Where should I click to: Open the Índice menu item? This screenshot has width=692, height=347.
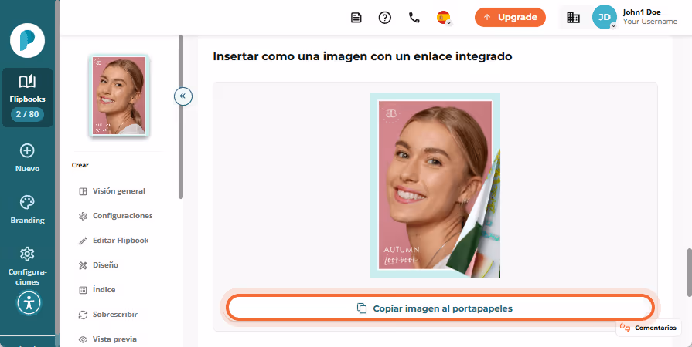97,290
